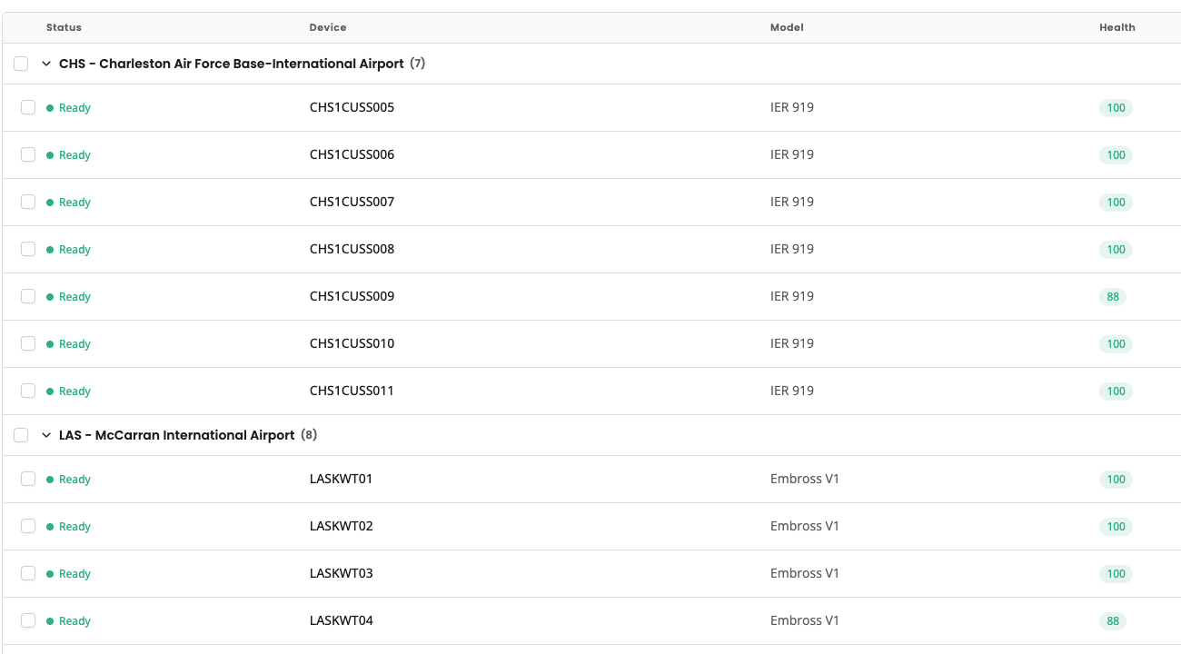Open device CHS1CUSS006

click(352, 154)
